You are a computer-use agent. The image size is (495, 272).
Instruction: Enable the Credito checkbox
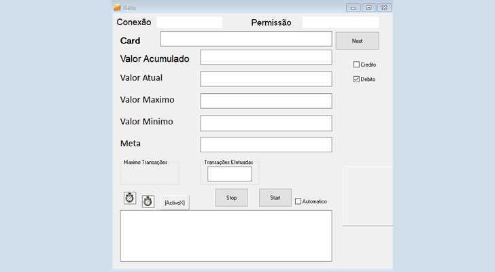[x=356, y=65]
